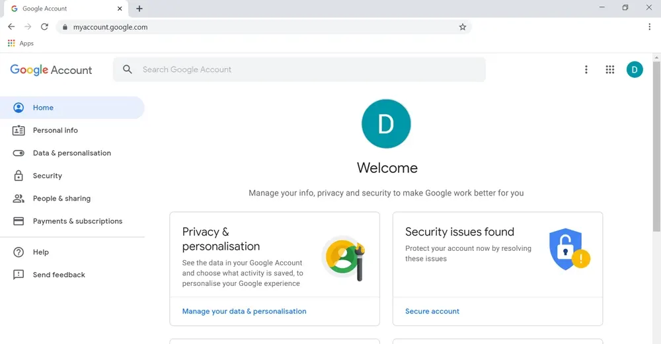
Task: Click the Payments card icon
Action: [19, 221]
